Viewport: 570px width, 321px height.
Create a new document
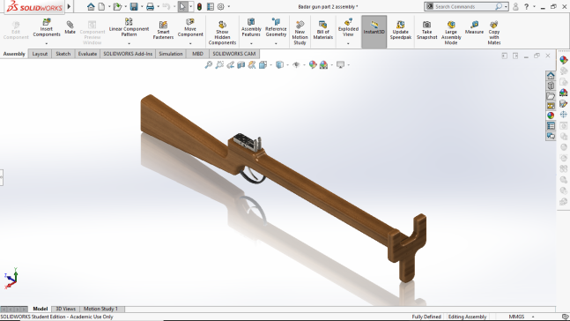tap(101, 6)
